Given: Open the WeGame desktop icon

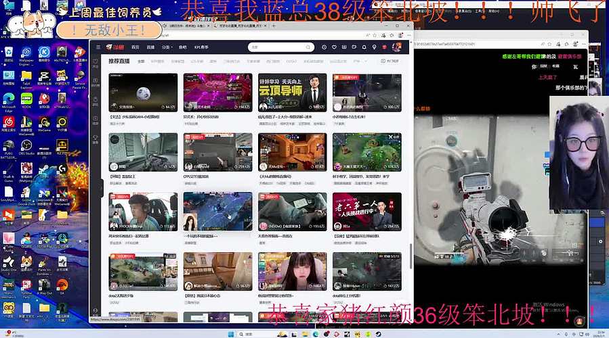Looking at the screenshot, I should 44,124.
